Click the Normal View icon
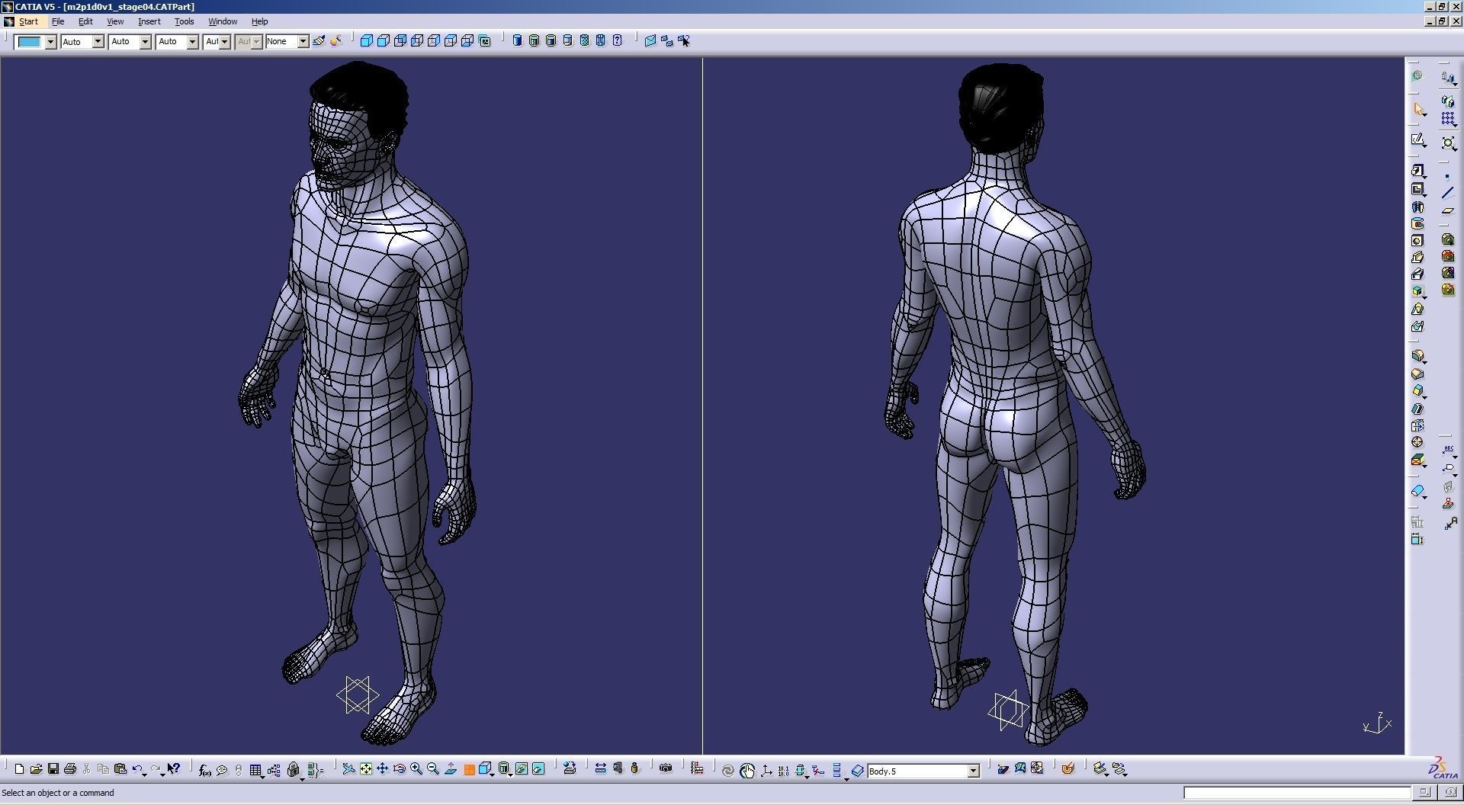This screenshot has height=805, width=1464. 451,769
